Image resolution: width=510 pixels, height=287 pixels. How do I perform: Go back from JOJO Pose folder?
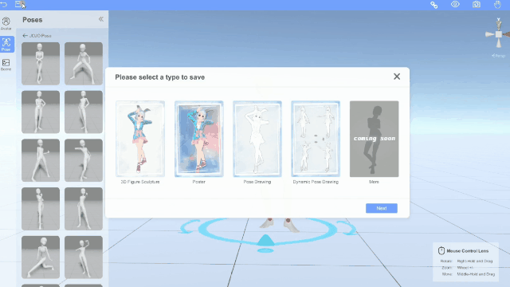point(25,35)
